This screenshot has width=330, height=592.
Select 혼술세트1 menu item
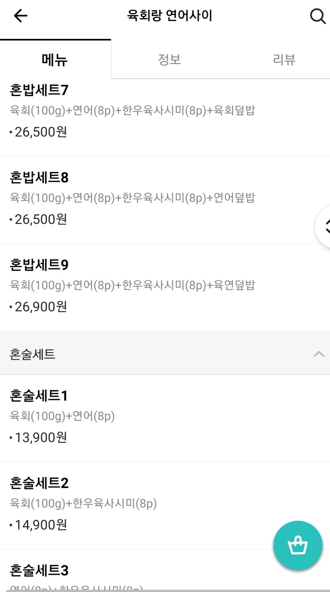click(39, 396)
